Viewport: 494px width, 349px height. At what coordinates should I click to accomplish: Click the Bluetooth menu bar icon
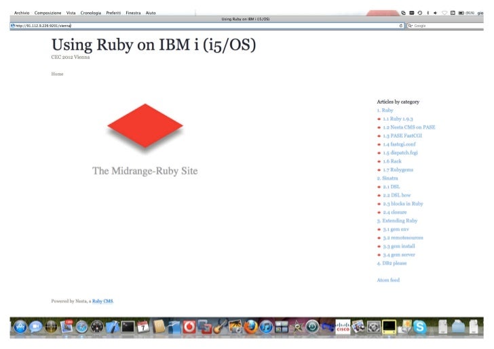coord(427,13)
